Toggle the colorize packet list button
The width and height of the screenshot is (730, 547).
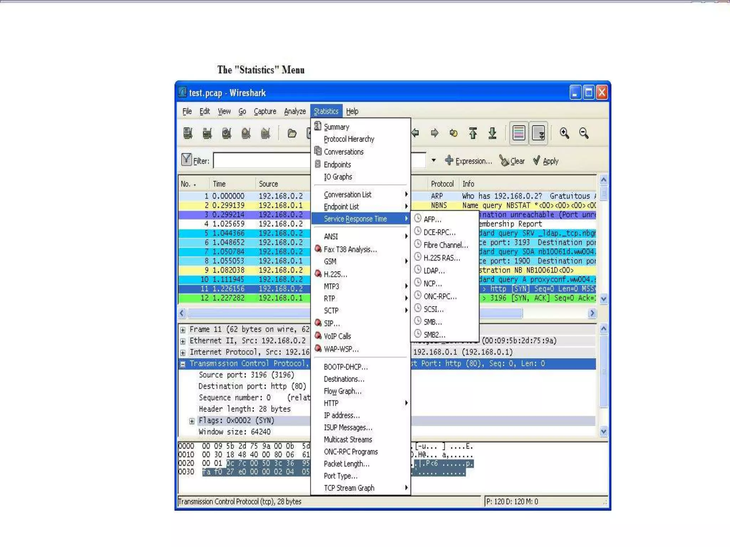click(519, 133)
